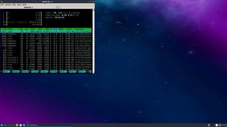Open the file manager launcher on taskbar
This screenshot has width=227, height=127.
coord(17,125)
